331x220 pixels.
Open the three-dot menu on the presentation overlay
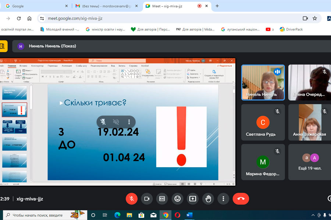(x=129, y=122)
